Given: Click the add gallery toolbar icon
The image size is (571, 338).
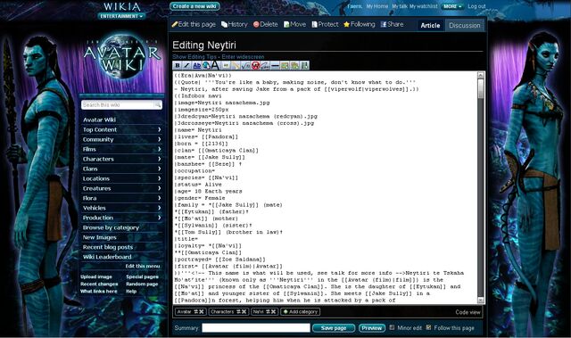Looking at the screenshot, I should pos(295,65).
